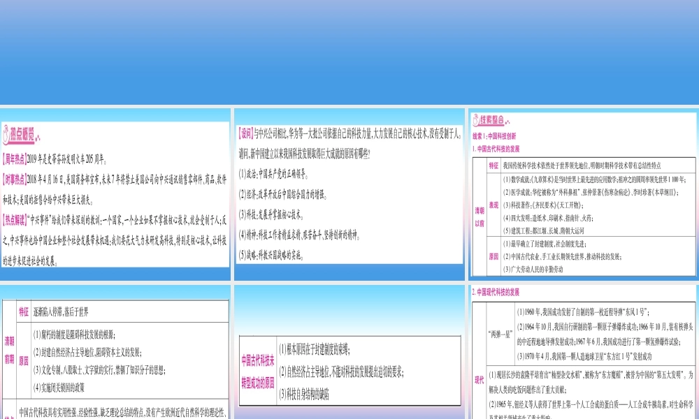Click the cell 中国古代科技未转型成功的原因

click(258, 372)
